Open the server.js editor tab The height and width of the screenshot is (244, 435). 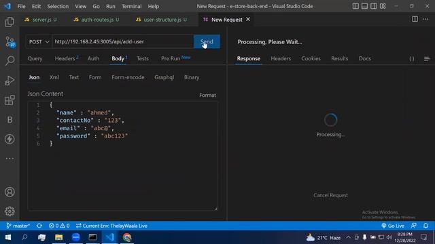tap(41, 20)
